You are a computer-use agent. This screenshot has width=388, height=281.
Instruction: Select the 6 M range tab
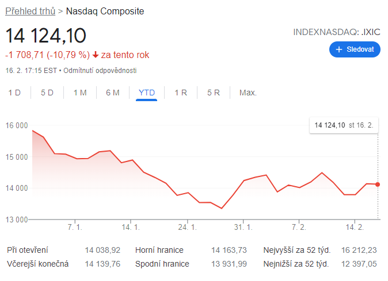[x=113, y=93]
